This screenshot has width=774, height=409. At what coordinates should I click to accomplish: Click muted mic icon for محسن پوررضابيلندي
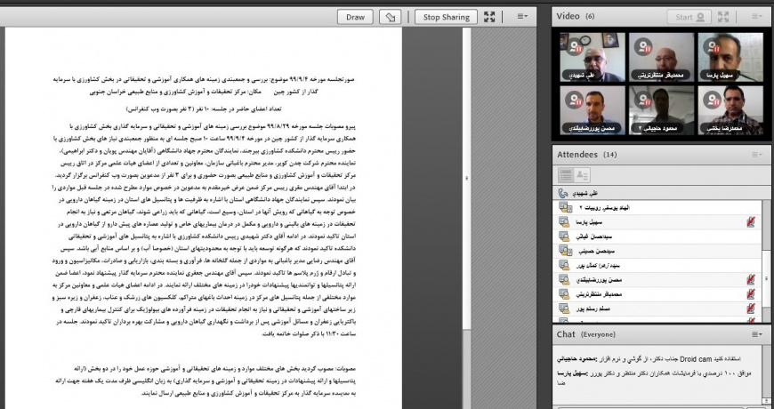(x=751, y=280)
